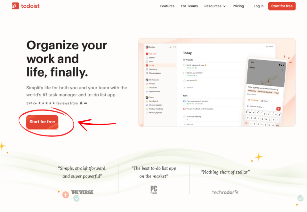Open the Meeting Agenda project in sidebar
The height and width of the screenshot is (212, 307).
(x=154, y=113)
